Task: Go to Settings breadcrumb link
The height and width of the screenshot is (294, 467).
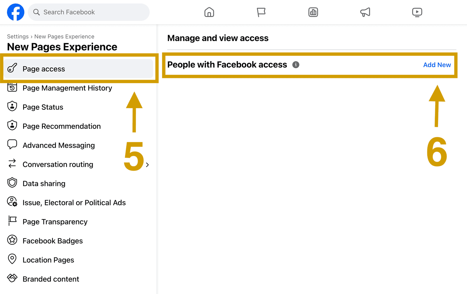Action: click(18, 36)
